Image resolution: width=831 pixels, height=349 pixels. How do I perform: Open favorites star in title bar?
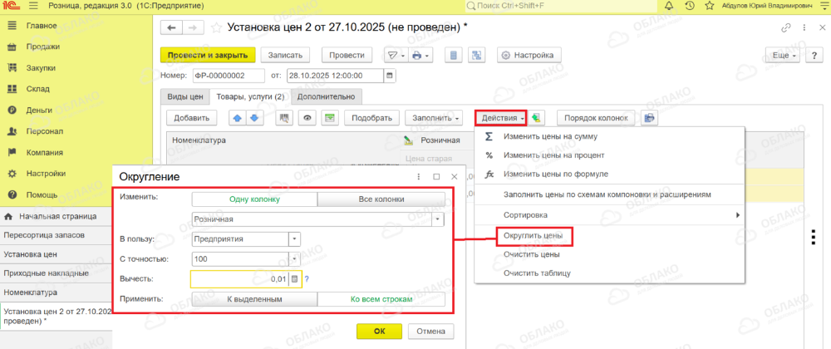pyautogui.click(x=710, y=6)
